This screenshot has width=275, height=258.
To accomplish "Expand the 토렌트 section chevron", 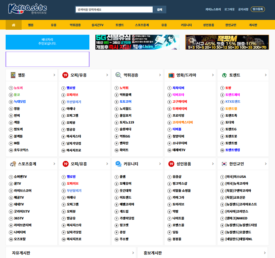I will 266,75.
